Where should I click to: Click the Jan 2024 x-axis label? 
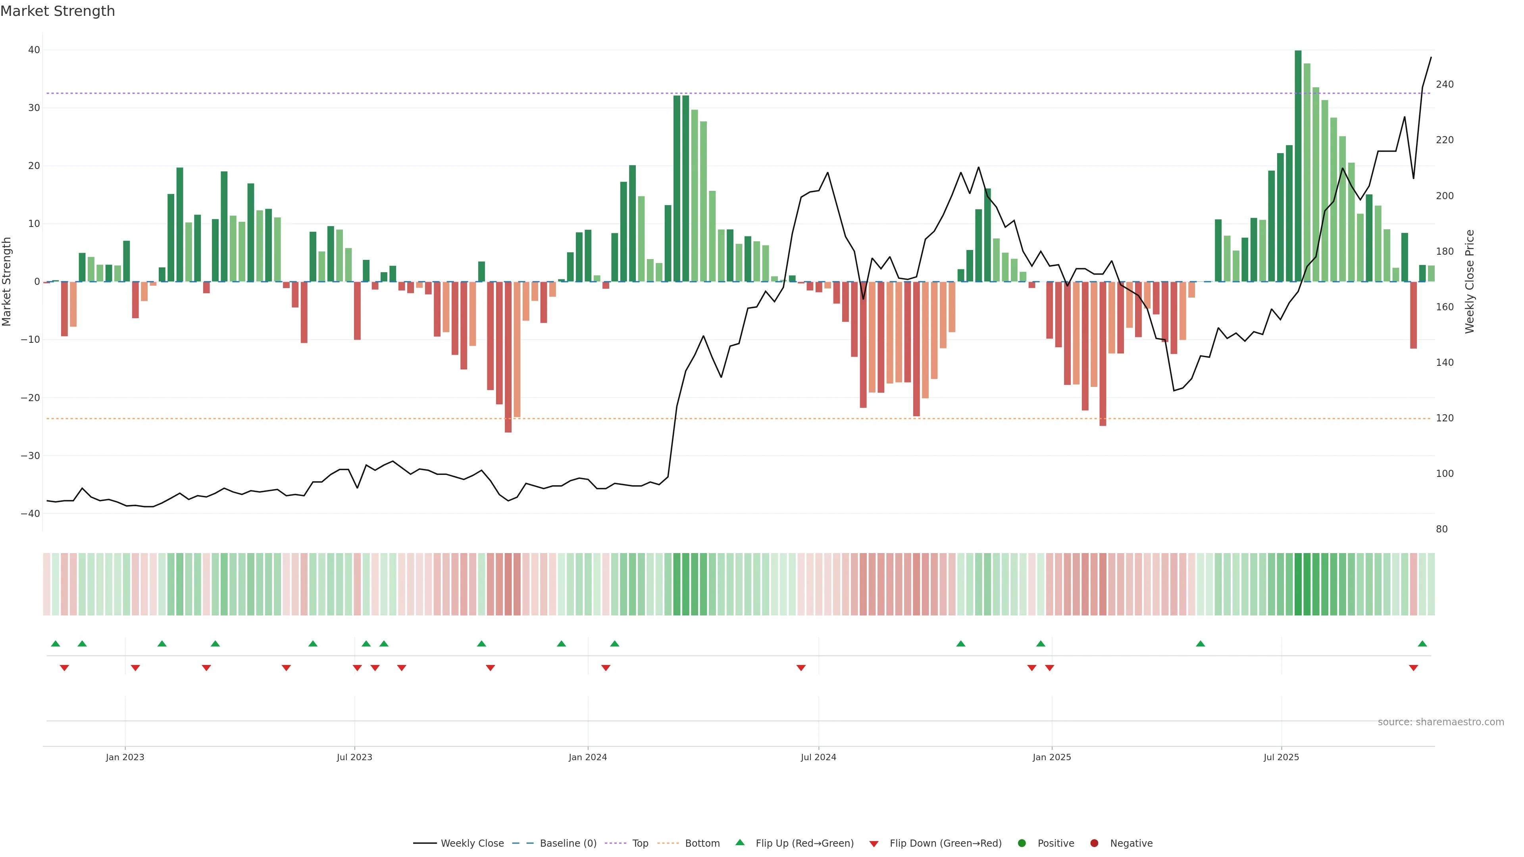(x=587, y=757)
